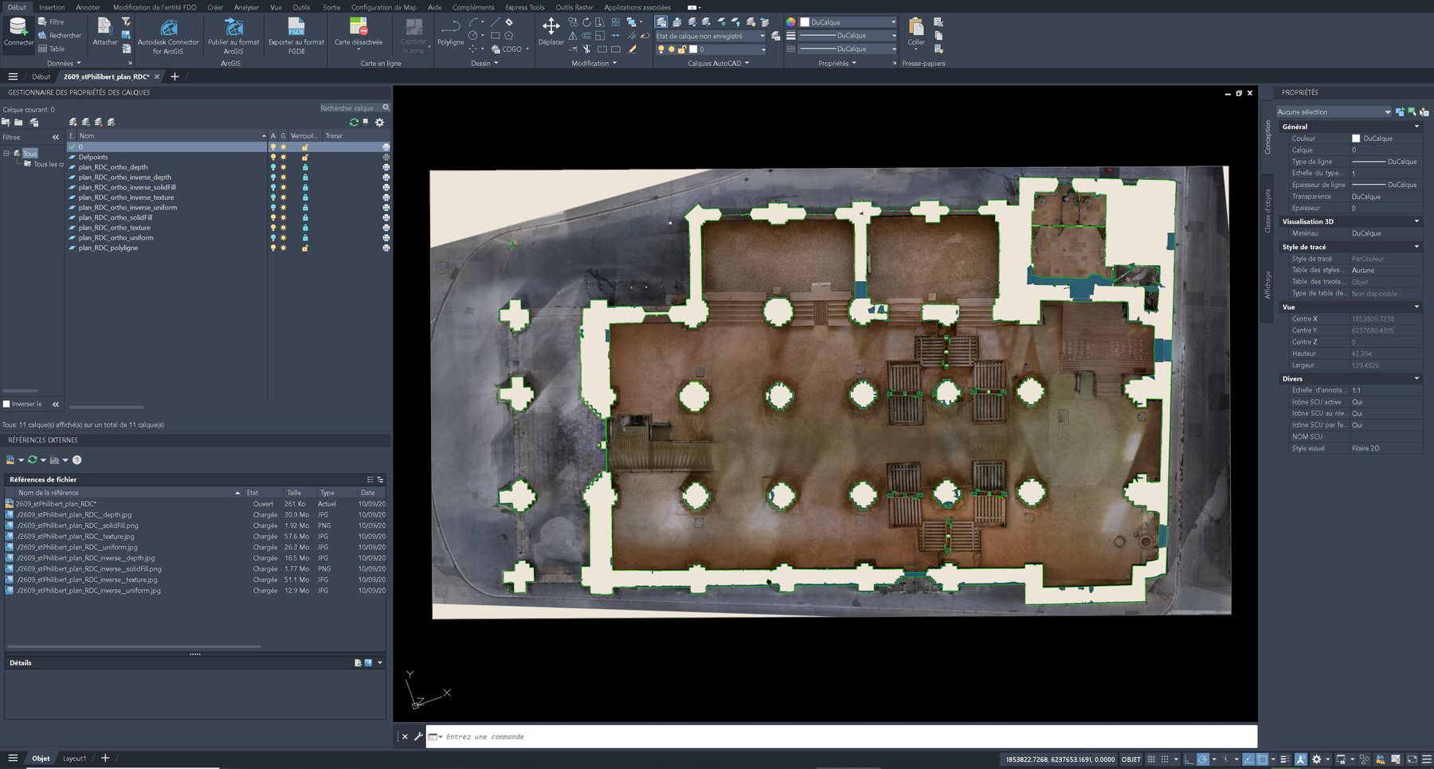Click Publier au format ArcGIS

click(233, 37)
